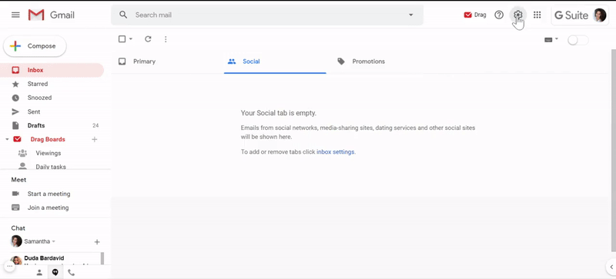616x279 pixels.
Task: Compose a new email
Action: pyautogui.click(x=35, y=46)
